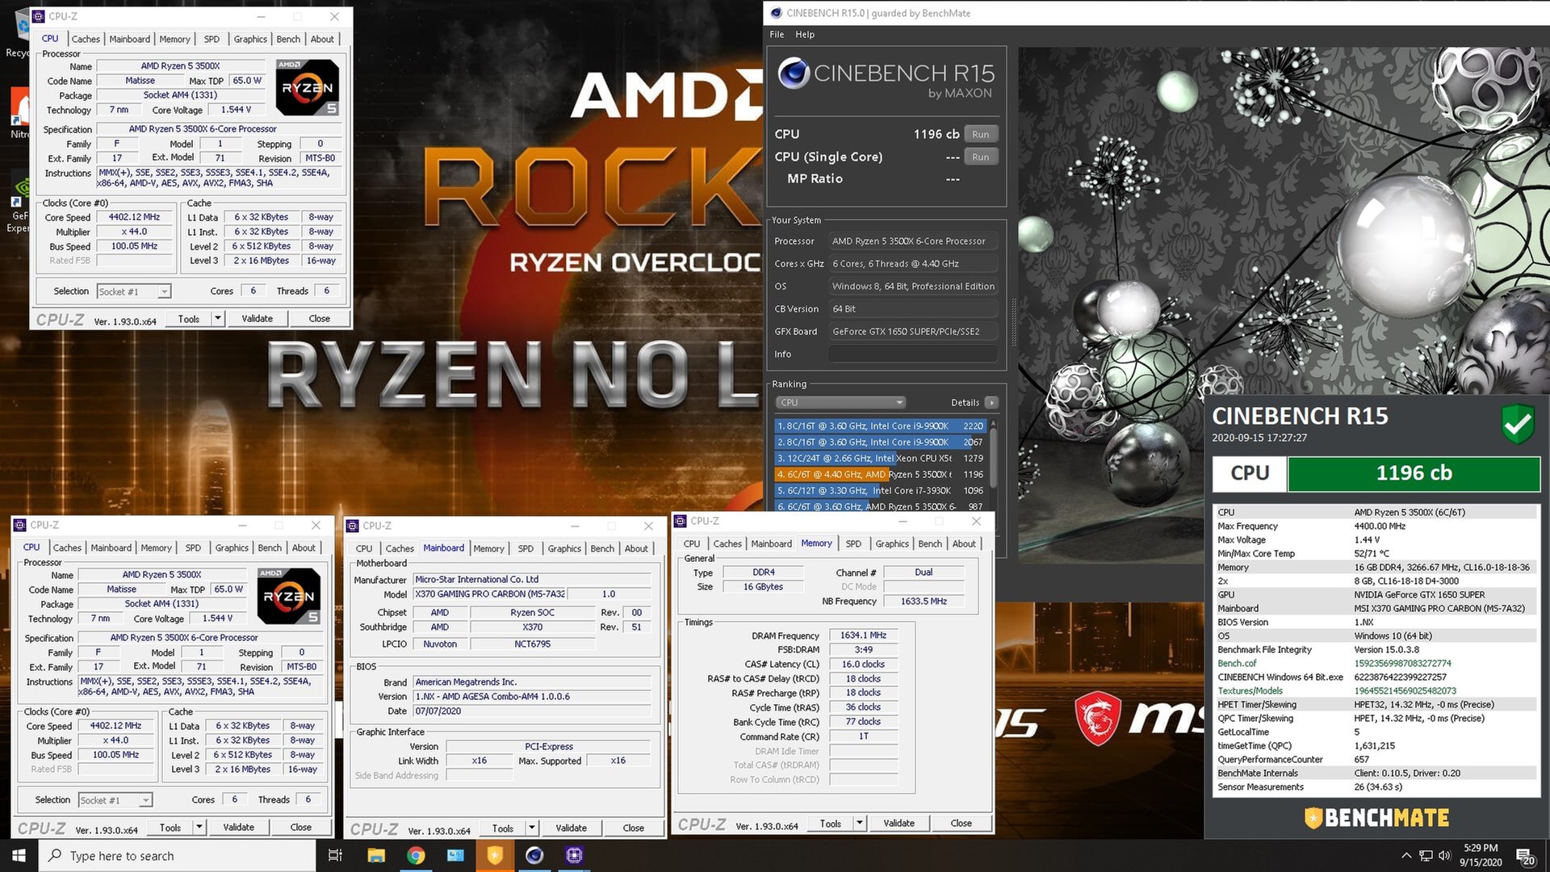Show hidden tray icons chevron
This screenshot has height=872, width=1550.
pyautogui.click(x=1406, y=855)
